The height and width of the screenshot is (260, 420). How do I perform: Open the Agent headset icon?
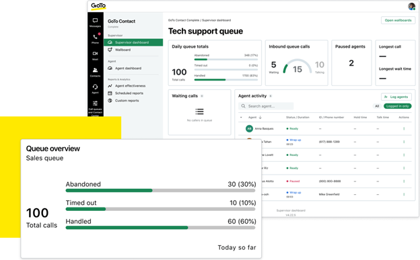pyautogui.click(x=95, y=89)
